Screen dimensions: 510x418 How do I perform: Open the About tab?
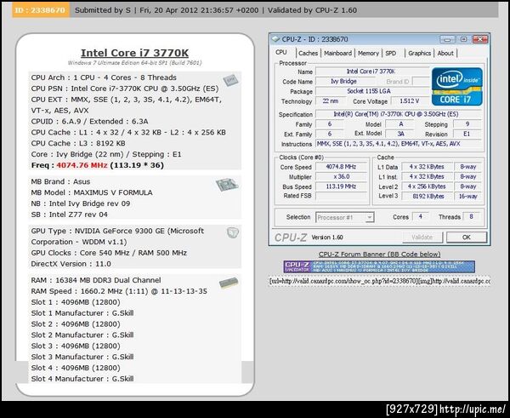point(445,53)
